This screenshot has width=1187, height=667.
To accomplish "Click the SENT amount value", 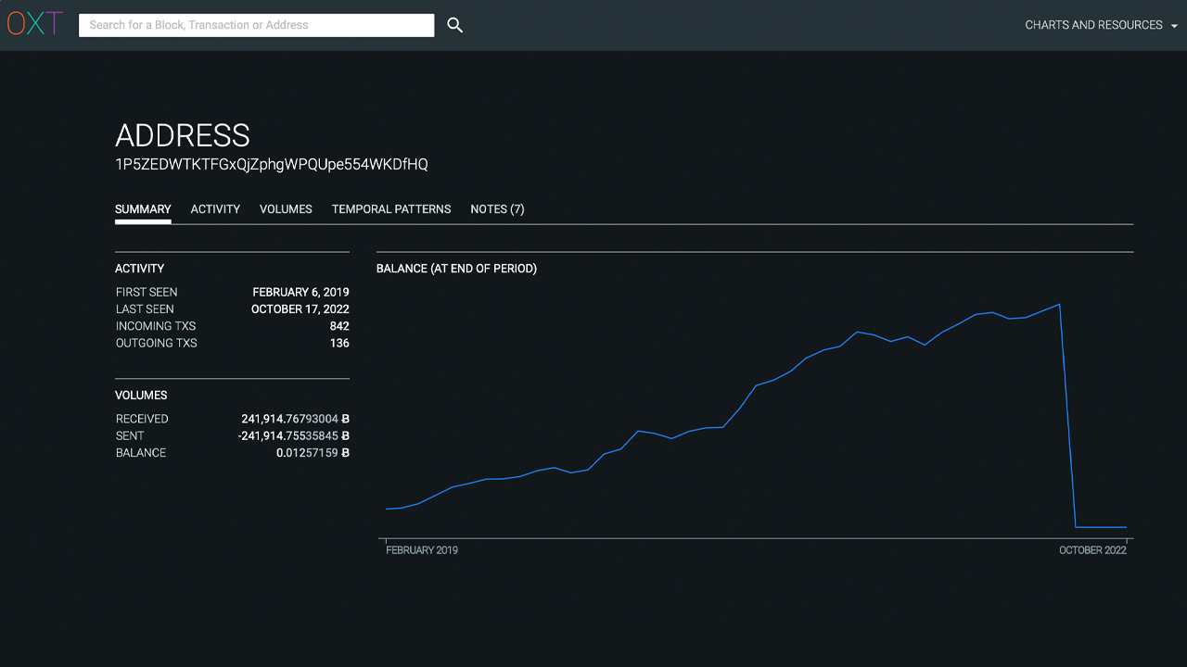I will coord(292,435).
